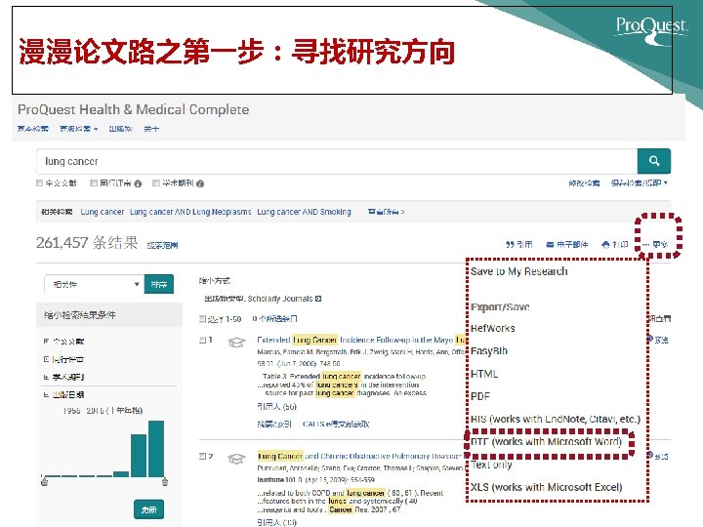
Task: Click the scholarly journal icon for result 1
Action: 236,343
